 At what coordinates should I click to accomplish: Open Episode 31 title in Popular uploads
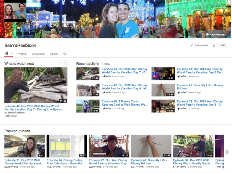[x=24, y=162]
